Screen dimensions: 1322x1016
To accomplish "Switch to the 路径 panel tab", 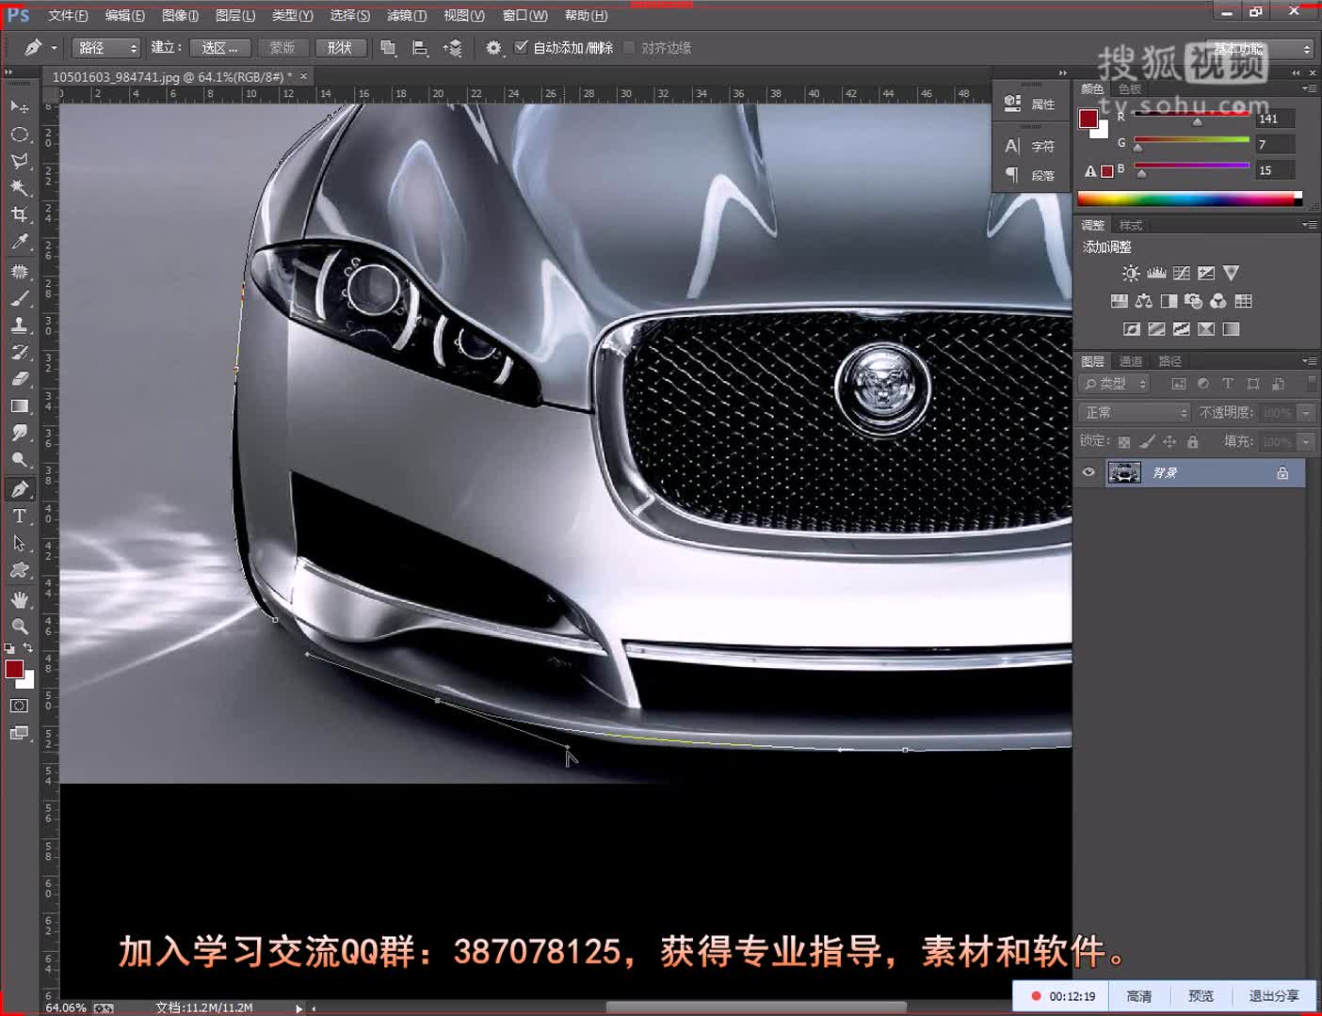I will [1170, 361].
